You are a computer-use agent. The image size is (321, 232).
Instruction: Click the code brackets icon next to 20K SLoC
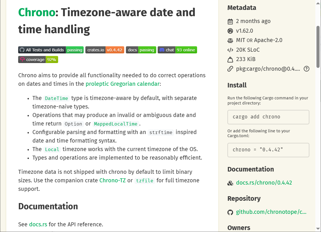click(x=230, y=50)
